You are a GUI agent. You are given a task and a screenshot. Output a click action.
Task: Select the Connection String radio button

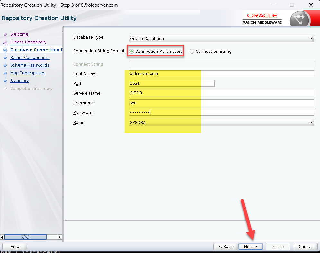point(192,52)
